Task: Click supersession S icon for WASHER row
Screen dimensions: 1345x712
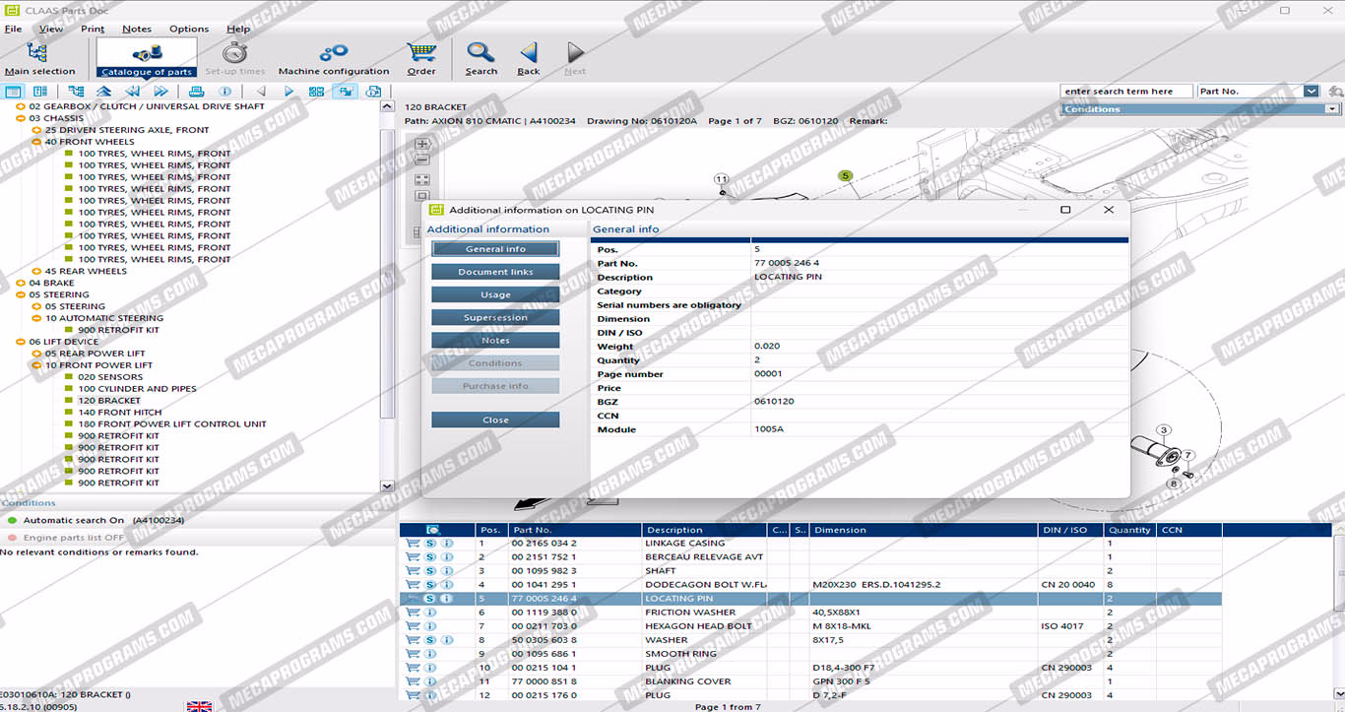Action: [x=430, y=640]
